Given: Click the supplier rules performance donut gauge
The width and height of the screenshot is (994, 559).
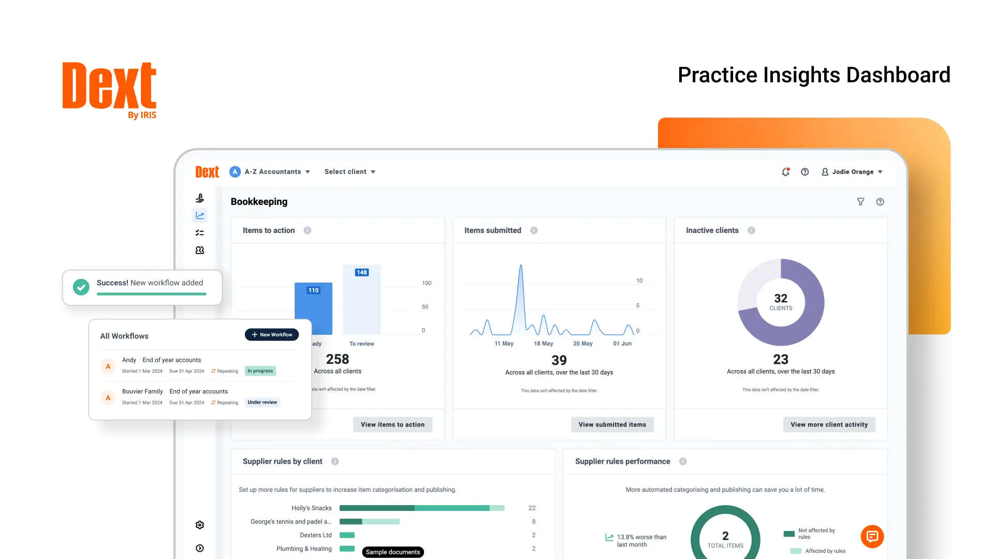Looking at the screenshot, I should click(725, 533).
